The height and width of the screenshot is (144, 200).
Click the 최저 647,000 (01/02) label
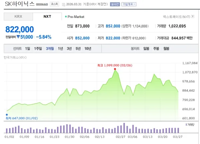coord(22,118)
